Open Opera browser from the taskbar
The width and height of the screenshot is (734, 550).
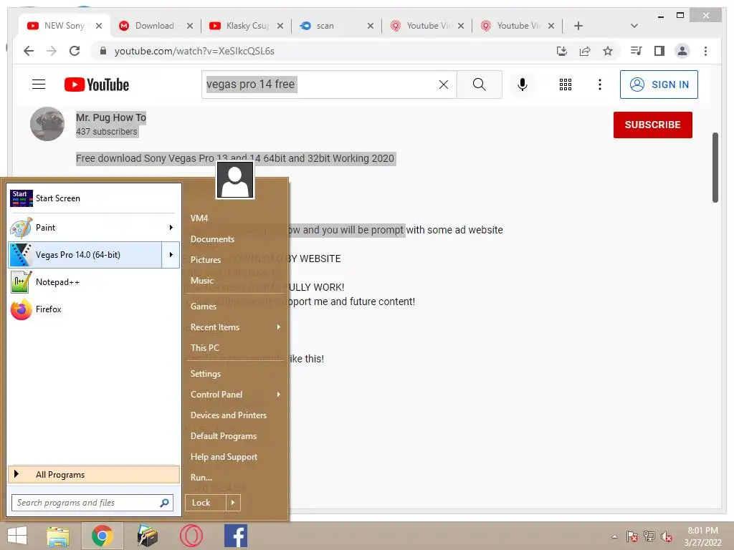tap(191, 536)
